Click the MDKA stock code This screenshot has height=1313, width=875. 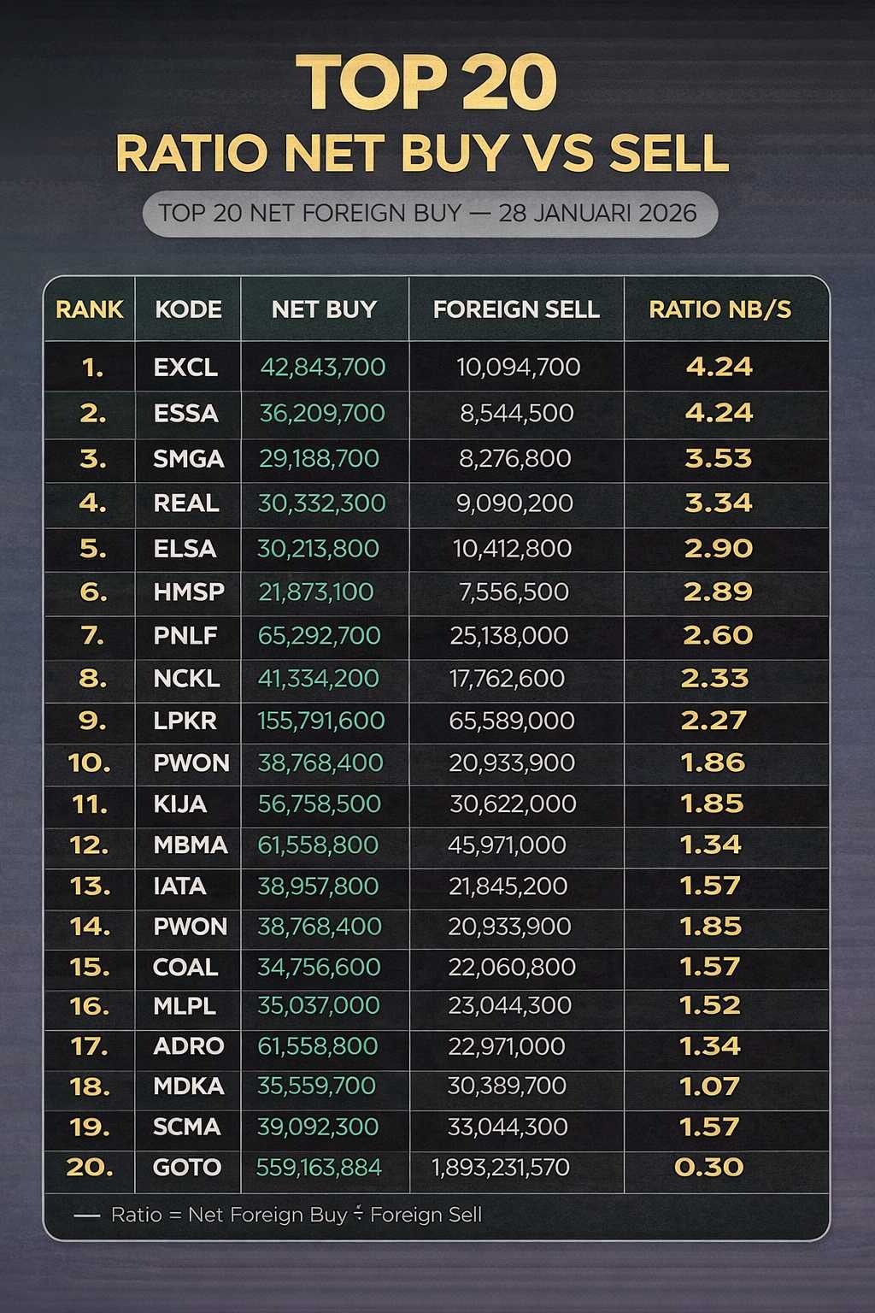tap(189, 1086)
